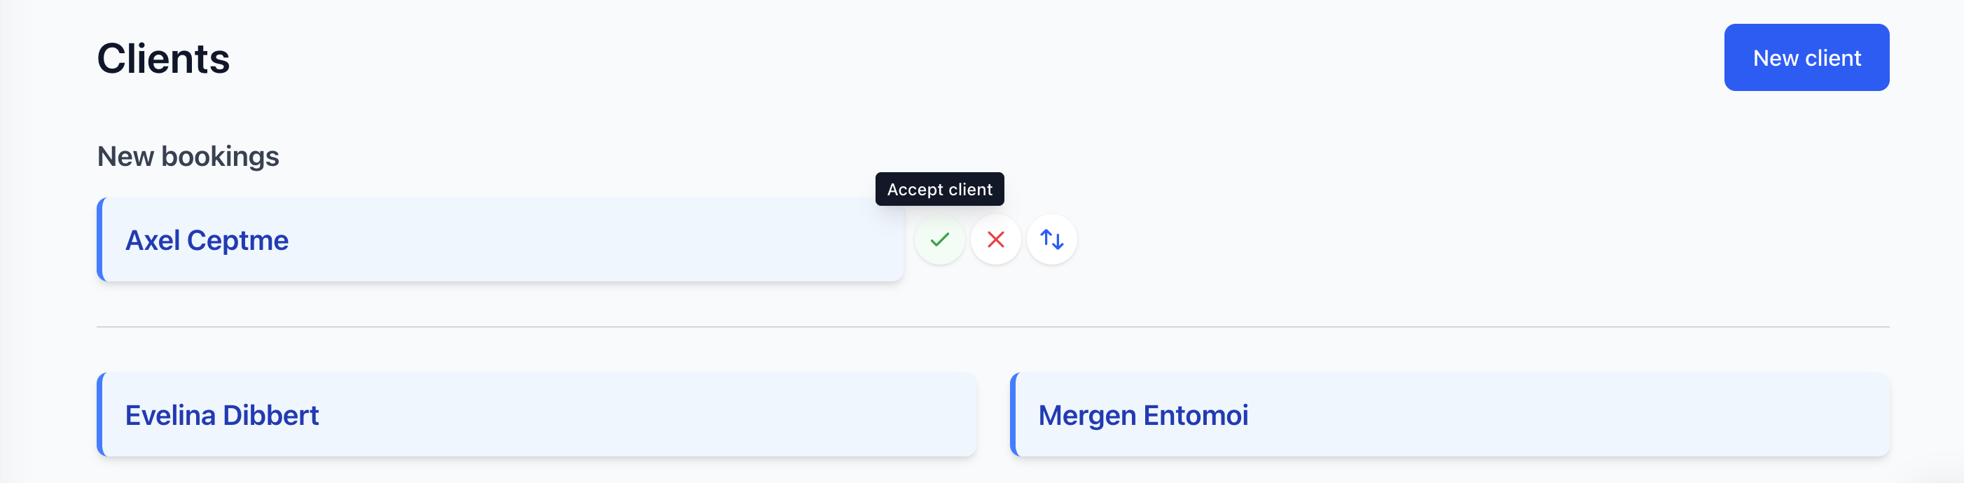Open the client Axel Ceptme

pyautogui.click(x=207, y=240)
